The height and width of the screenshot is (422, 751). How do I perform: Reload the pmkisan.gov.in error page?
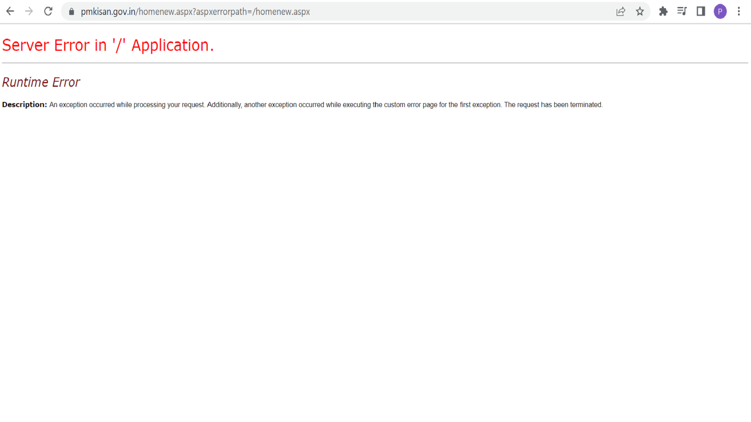[x=48, y=11]
